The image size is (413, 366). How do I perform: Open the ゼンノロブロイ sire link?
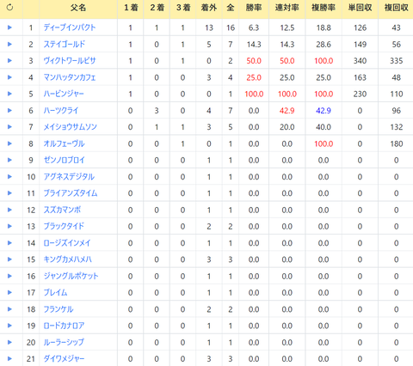click(x=65, y=160)
